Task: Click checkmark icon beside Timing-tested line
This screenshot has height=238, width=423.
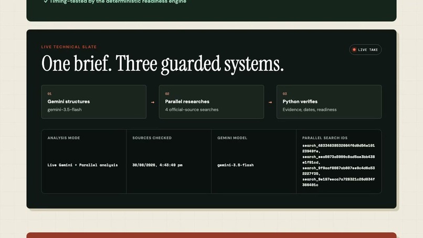Action: pos(46,2)
